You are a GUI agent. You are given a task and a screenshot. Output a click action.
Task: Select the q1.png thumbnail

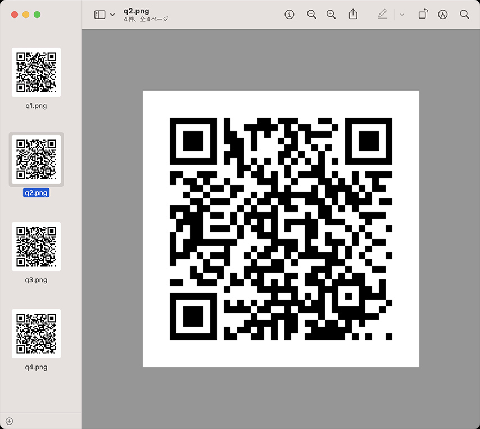36,73
